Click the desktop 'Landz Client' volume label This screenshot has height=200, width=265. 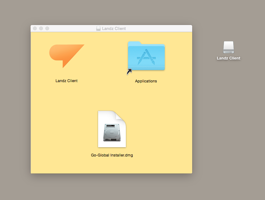[229, 58]
